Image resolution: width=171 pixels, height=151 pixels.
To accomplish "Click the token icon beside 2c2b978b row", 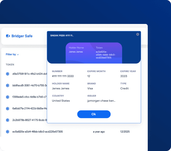I will click(x=8, y=120).
